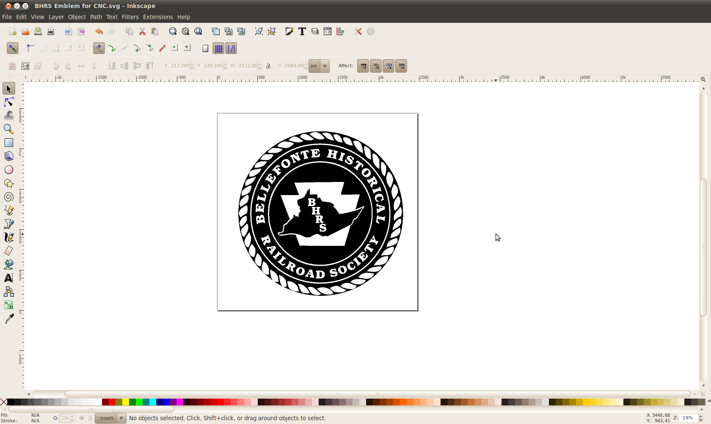Toggle move patterns along with objects
This screenshot has width=711, height=424.
pyautogui.click(x=401, y=66)
